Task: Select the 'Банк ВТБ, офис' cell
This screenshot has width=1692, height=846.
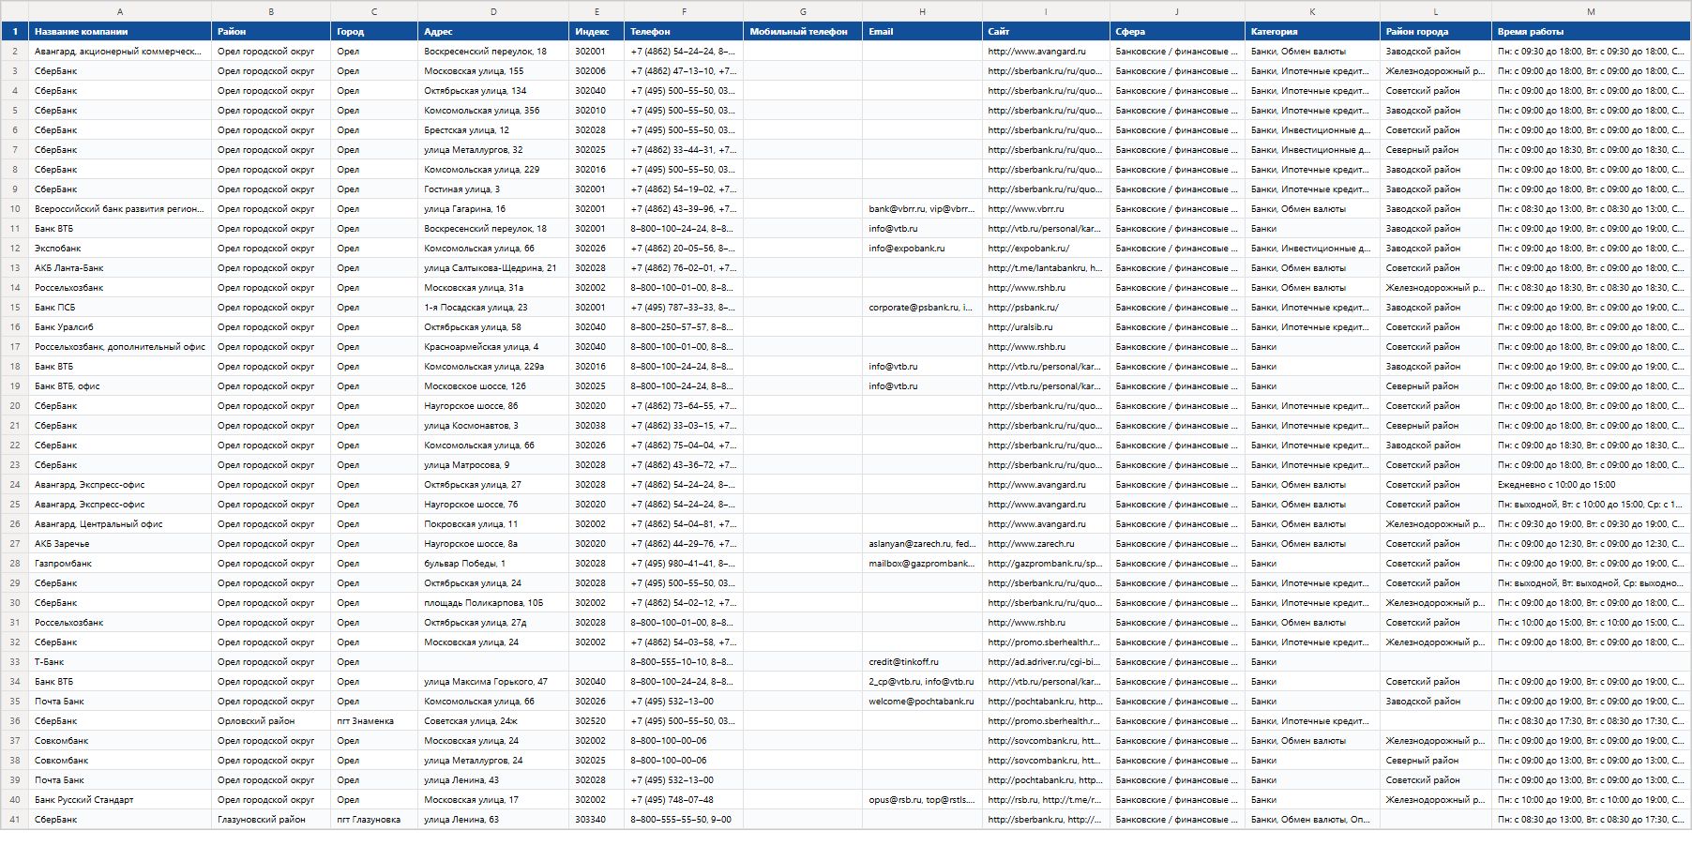Action: click(x=120, y=386)
